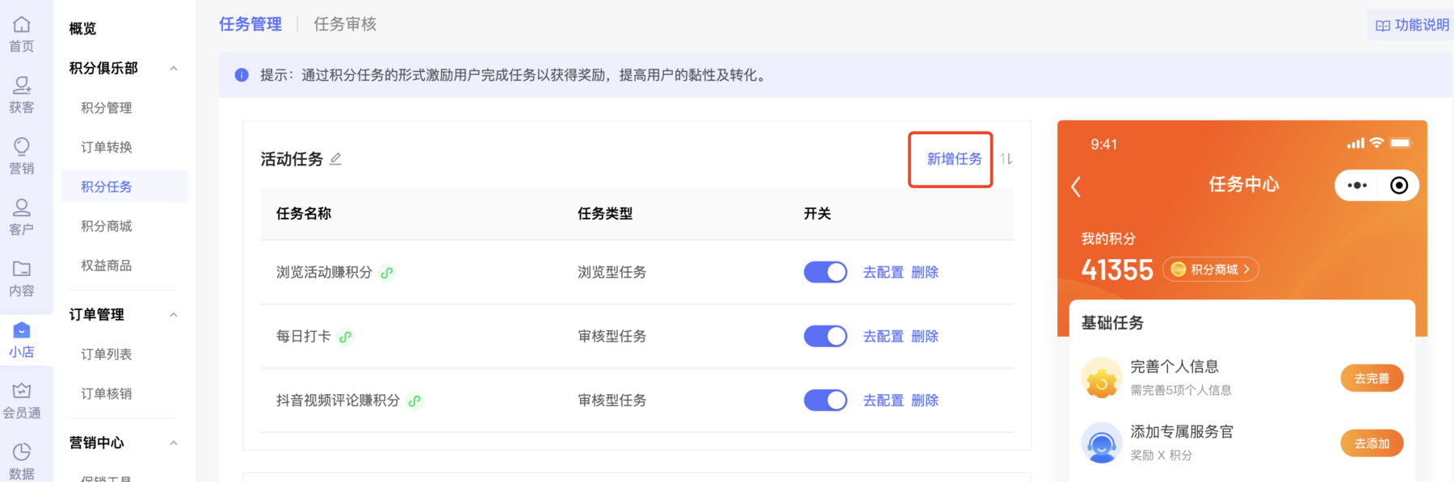
Task: Switch to the 任务管理 tab
Action: 250,24
